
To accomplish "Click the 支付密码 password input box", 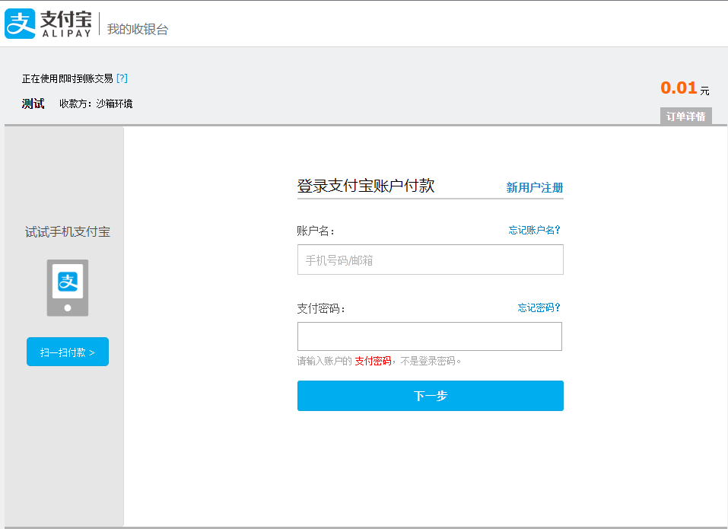I will click(430, 336).
